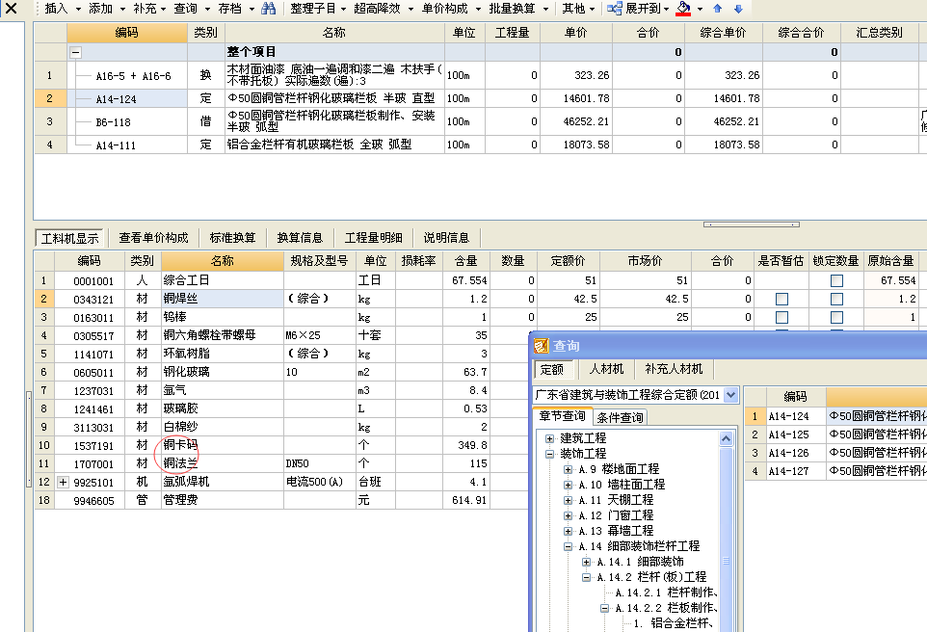Expand A.11 天棚工程 node
The width and height of the screenshot is (927, 632).
[x=569, y=500]
